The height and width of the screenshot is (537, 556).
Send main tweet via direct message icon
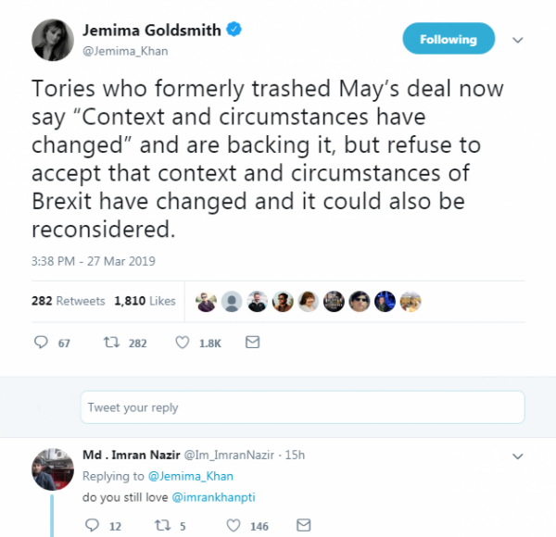coord(252,343)
